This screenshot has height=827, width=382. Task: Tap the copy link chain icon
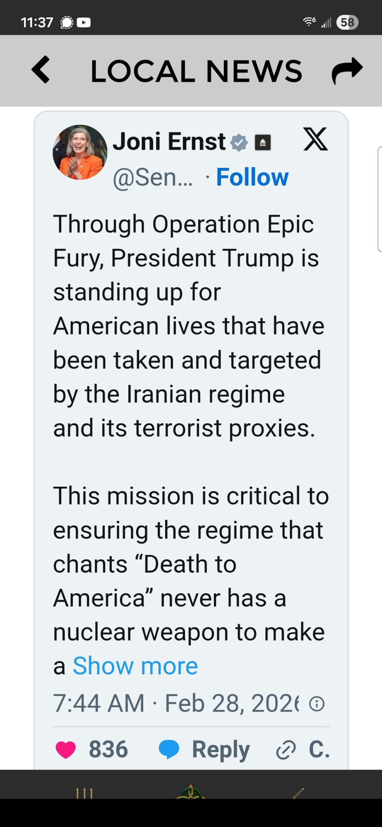286,750
